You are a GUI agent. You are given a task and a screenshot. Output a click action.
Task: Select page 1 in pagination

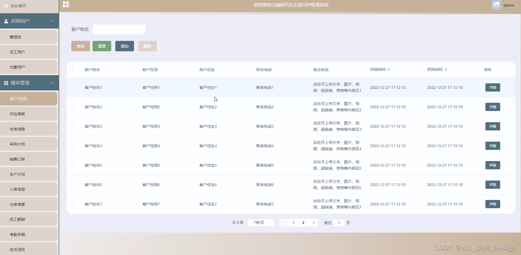(293, 223)
